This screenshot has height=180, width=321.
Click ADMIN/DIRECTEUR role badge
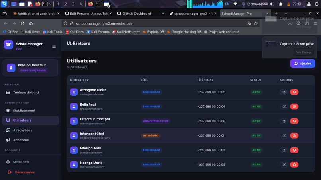(x=156, y=121)
